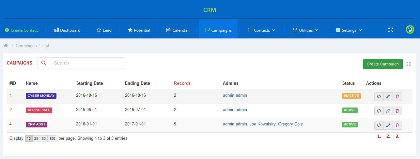Delete the Cyber Monday campaign
This screenshot has width=420, height=159.
[397, 96]
